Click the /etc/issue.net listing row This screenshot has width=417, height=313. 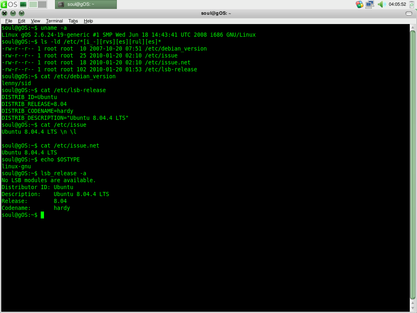[x=96, y=62]
